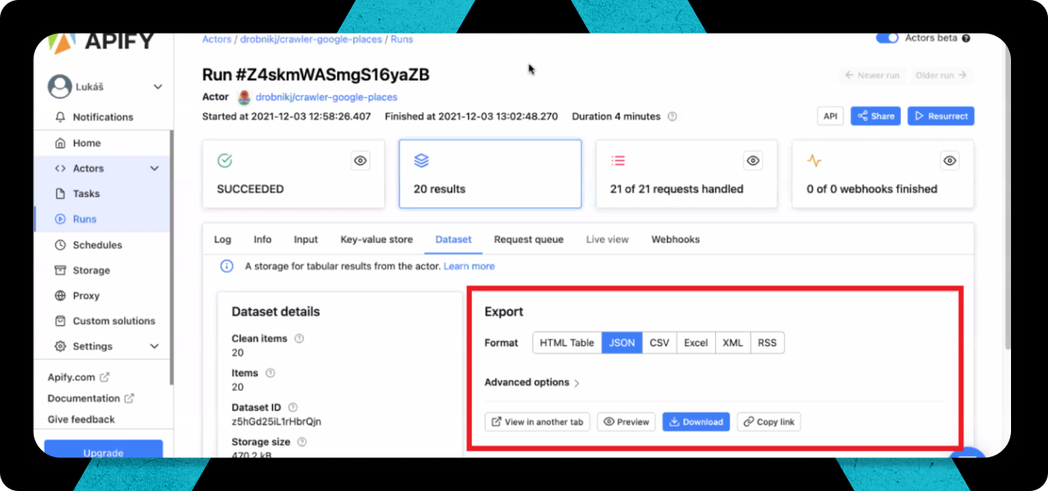The height and width of the screenshot is (491, 1048).
Task: Click the Upgrade button
Action: (x=104, y=451)
